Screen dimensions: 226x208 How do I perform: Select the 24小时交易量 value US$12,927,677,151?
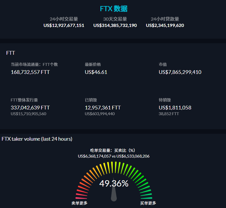[64, 25]
